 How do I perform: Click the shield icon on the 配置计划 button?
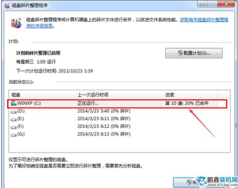(x=180, y=53)
